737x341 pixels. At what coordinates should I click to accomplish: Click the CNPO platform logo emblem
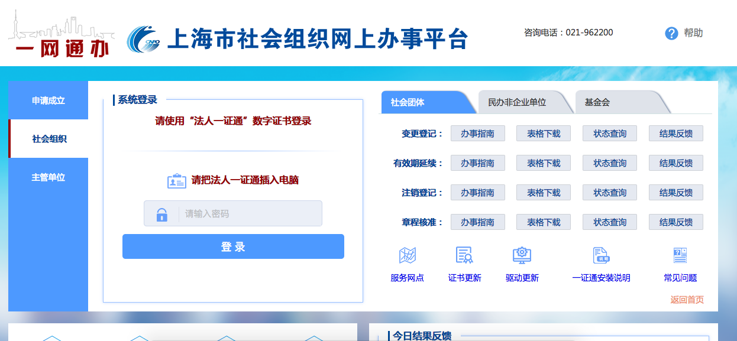click(144, 39)
